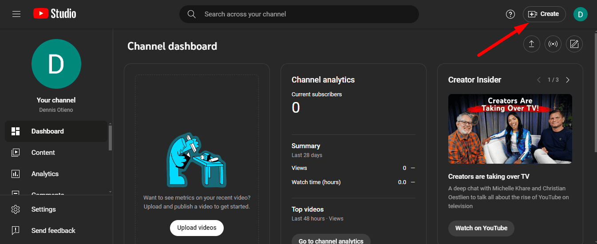Click the sidebar vertical scrollbar
This screenshot has width=597, height=244.
[110, 138]
